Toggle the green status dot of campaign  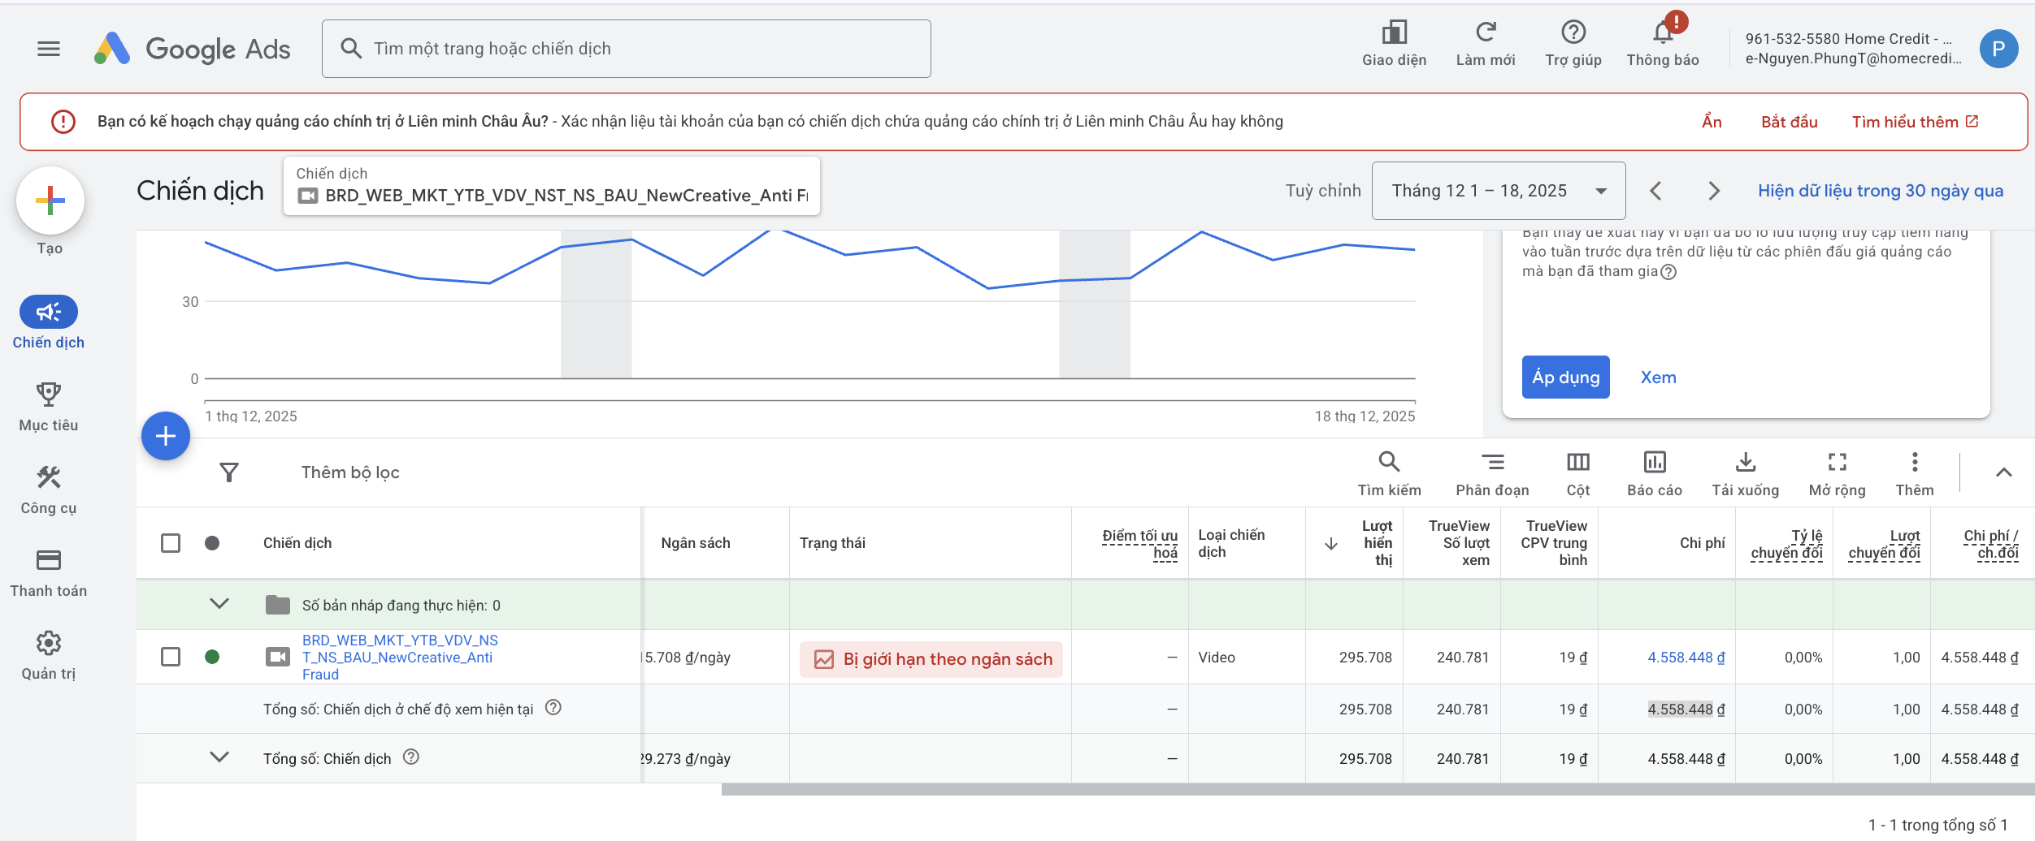(x=212, y=657)
